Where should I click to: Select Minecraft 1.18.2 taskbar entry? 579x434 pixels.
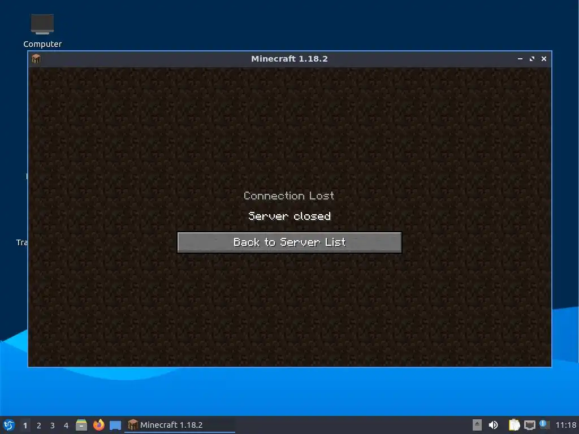[180, 425]
